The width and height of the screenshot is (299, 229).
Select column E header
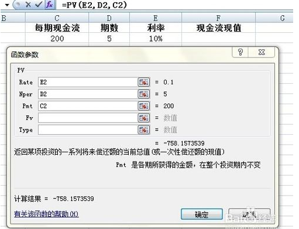tap(156, 18)
